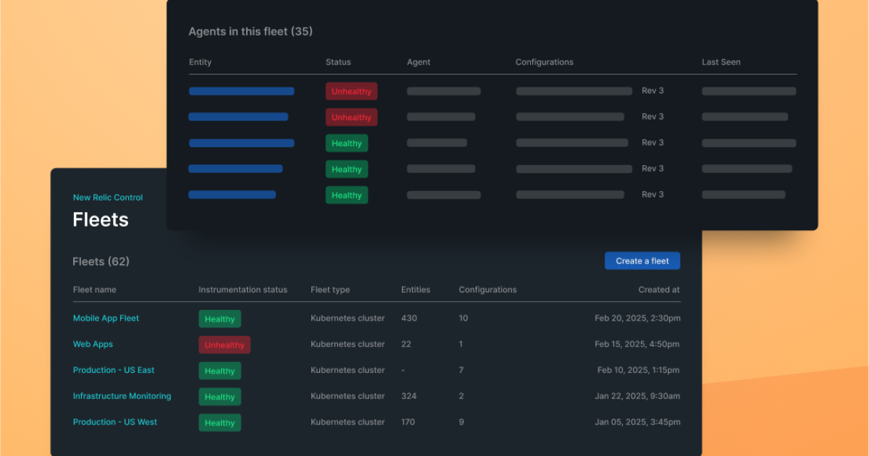Click the Fleet type column header
Screen dimensions: 869x456
pyautogui.click(x=330, y=290)
